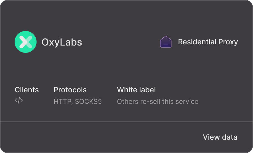This screenshot has height=153, width=253.
Task: Click the divider line above View data
Action: [x=127, y=122]
